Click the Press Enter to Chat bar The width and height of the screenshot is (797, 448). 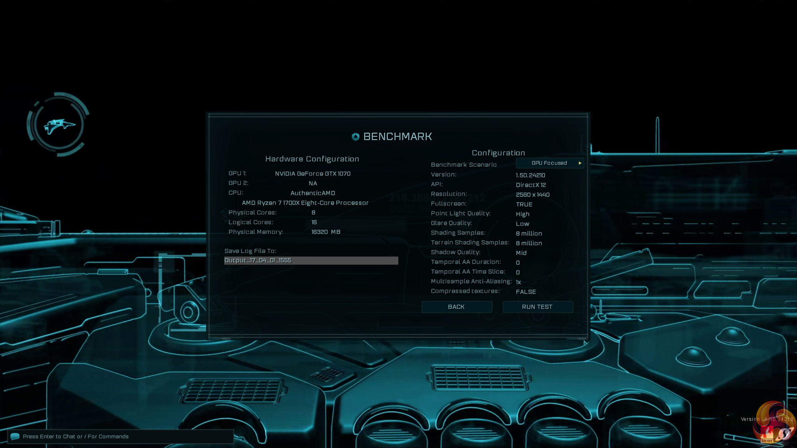pyautogui.click(x=121, y=436)
